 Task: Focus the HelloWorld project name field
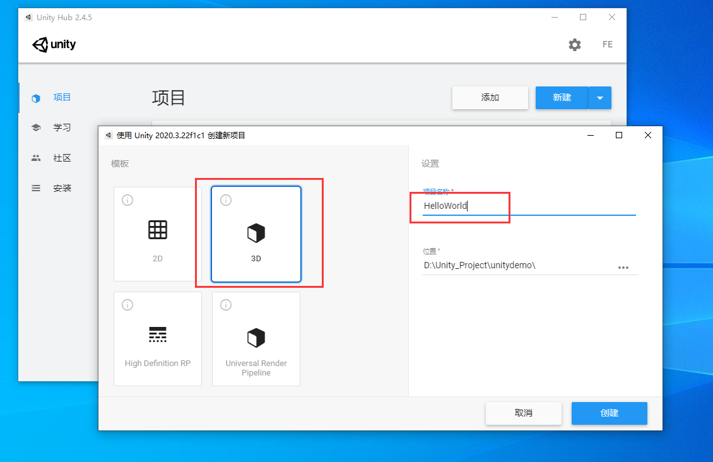[529, 206]
